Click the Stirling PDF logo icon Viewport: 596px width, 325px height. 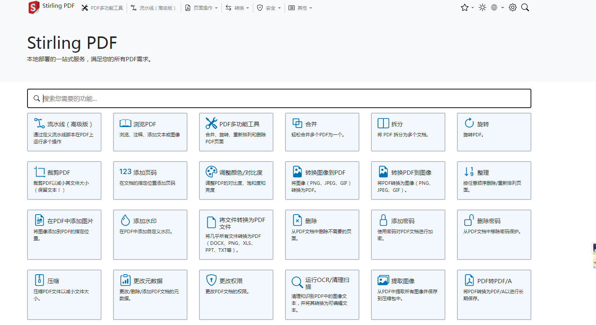click(34, 7)
